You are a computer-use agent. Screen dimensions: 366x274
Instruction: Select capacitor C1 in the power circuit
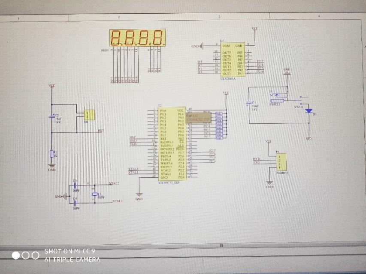249,103
